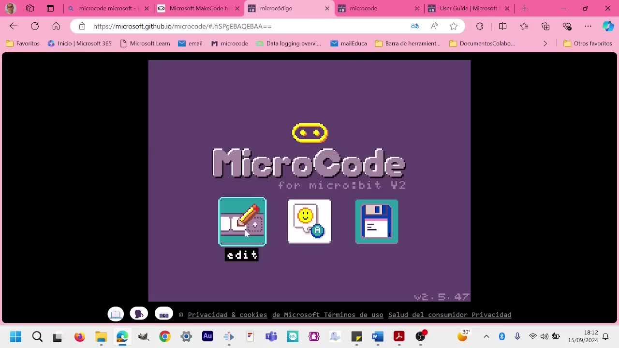Image resolution: width=619 pixels, height=348 pixels.
Task: Click the speech bubble icon below the simulator
Action: (x=139, y=314)
